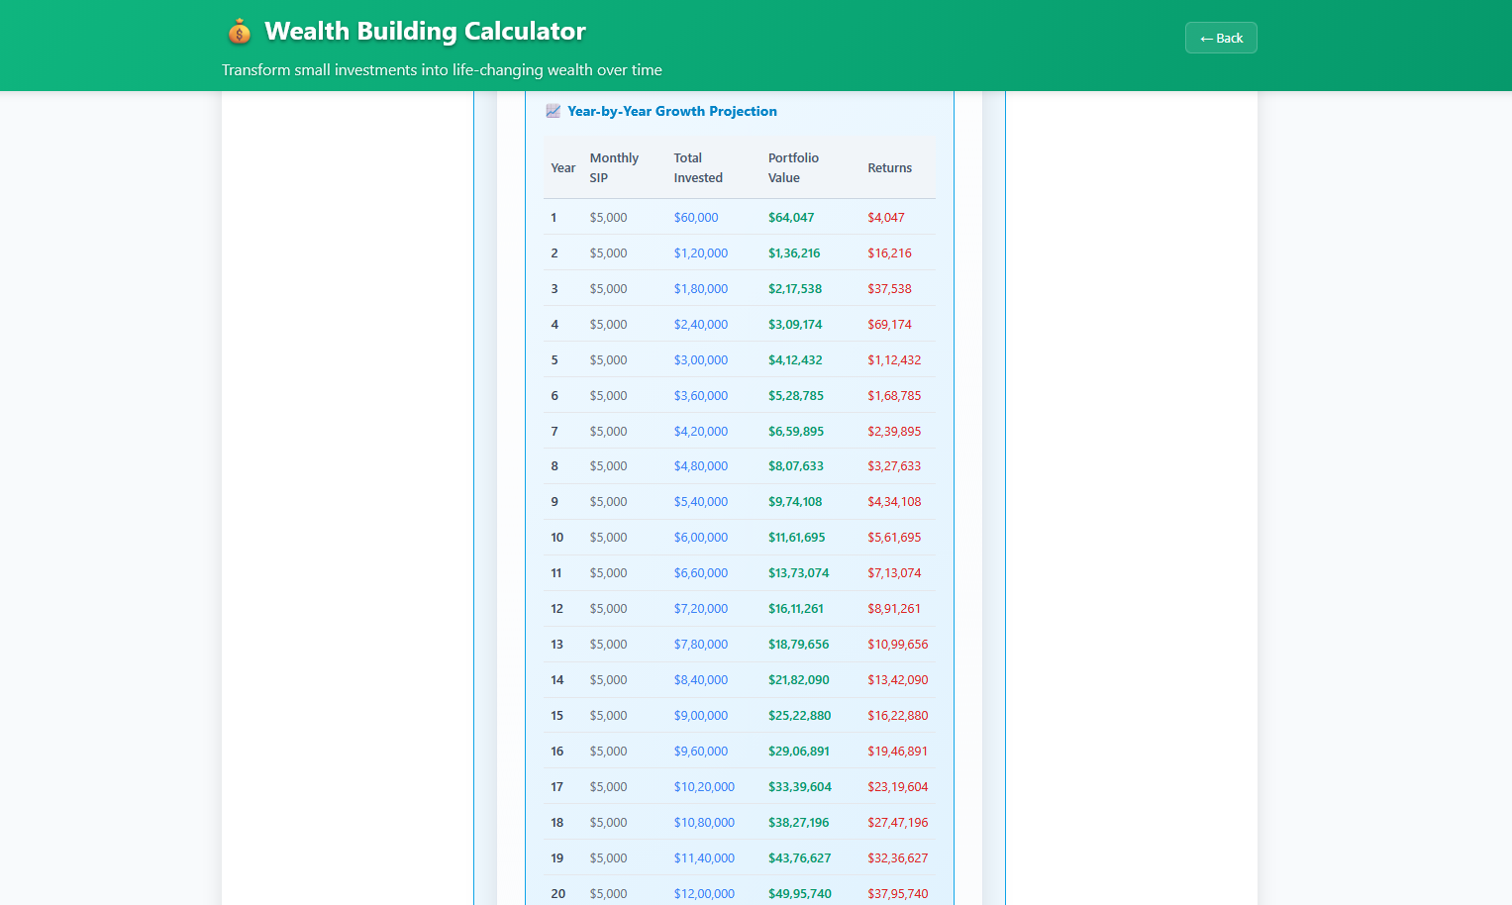Click the Year column header
Image resolution: width=1512 pixels, height=905 pixels.
pos(562,167)
